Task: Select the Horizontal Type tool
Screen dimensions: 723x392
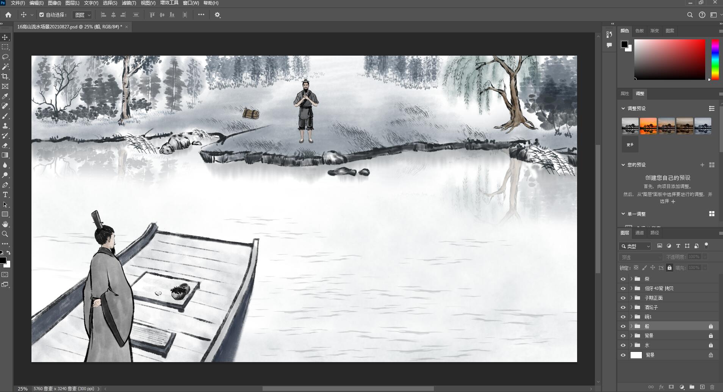Action: 5,194
